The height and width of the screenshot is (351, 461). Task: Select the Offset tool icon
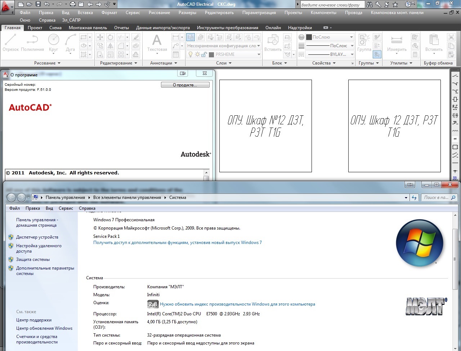136,54
